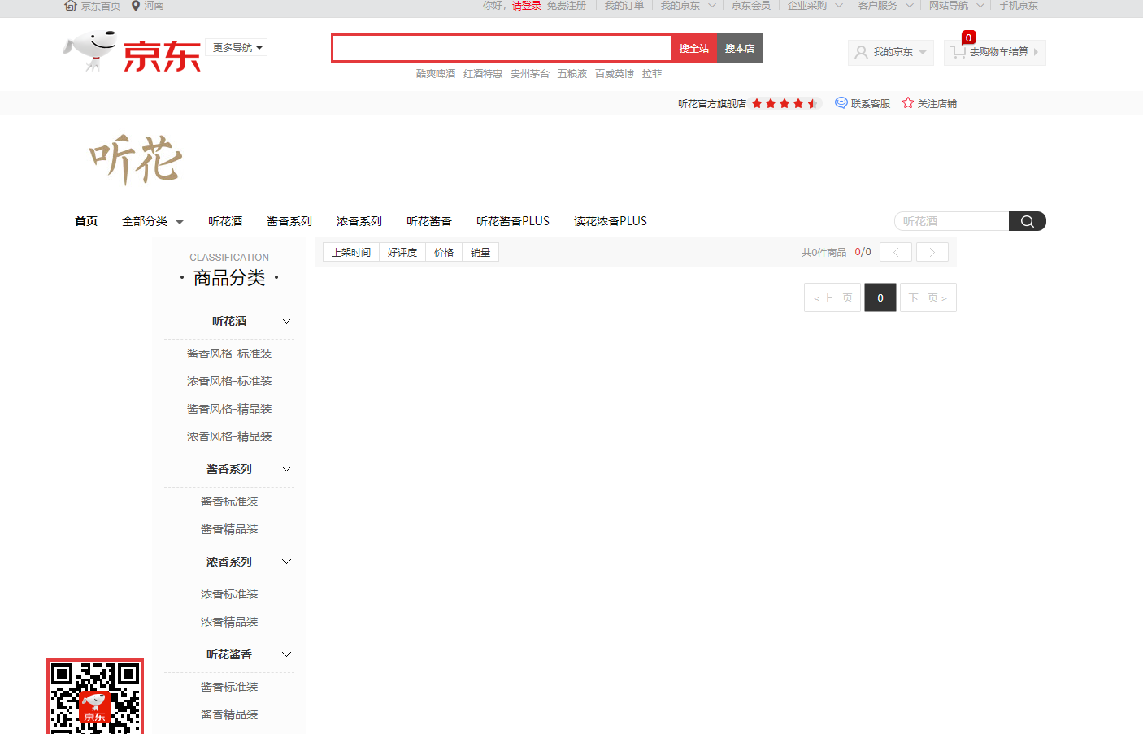Image resolution: width=1143 pixels, height=734 pixels.
Task: Sort by 上架时间
Action: (351, 252)
